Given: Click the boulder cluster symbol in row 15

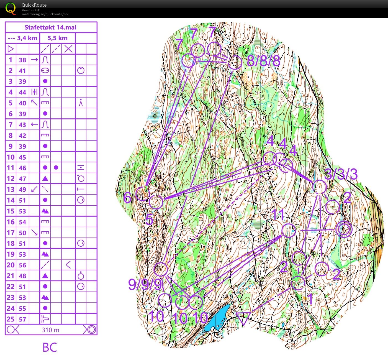Looking at the screenshot, I should [45, 211].
